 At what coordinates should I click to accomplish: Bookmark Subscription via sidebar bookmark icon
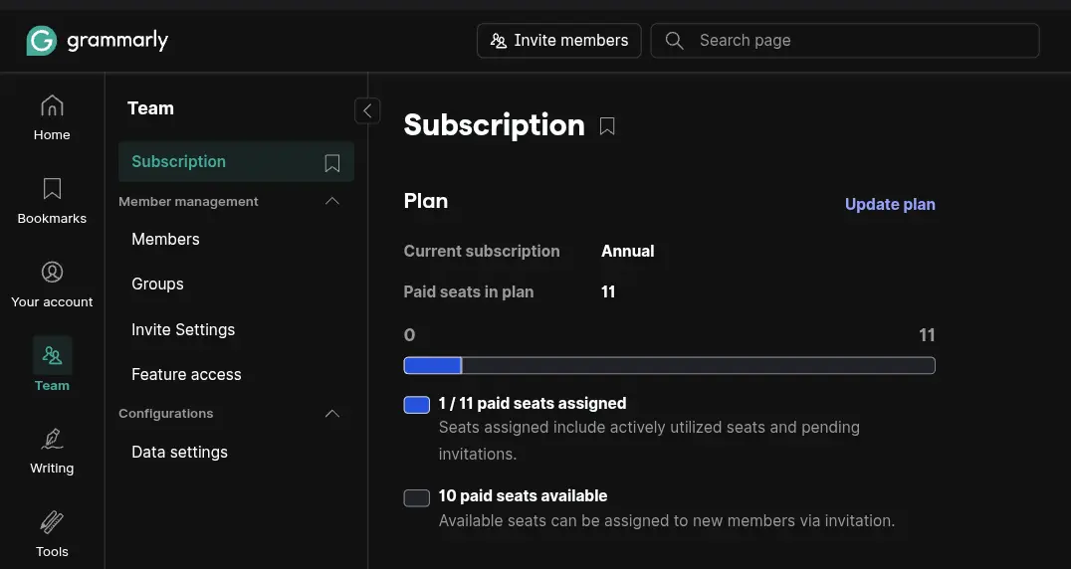click(332, 162)
